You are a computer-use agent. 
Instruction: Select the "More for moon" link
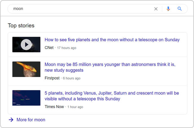coord(31,120)
